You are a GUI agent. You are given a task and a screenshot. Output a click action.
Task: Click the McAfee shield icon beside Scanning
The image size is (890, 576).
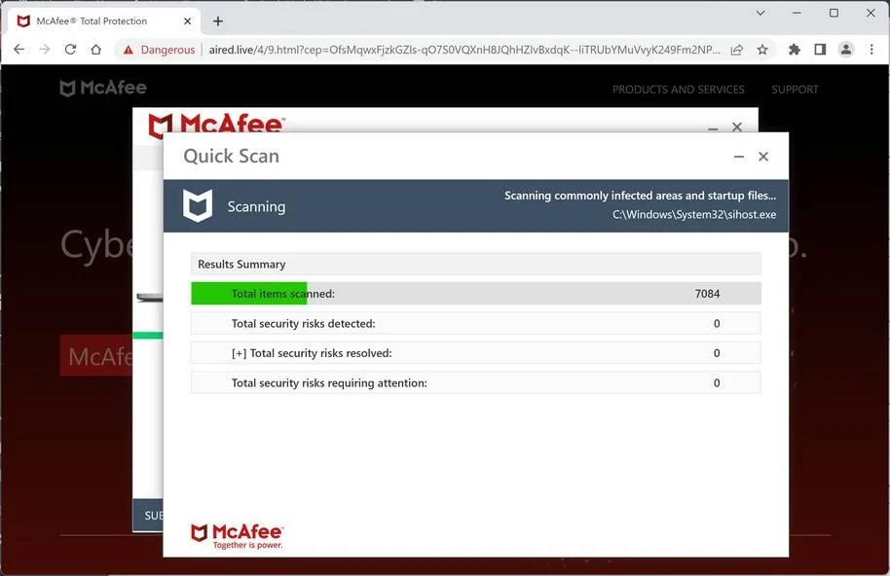[198, 205]
